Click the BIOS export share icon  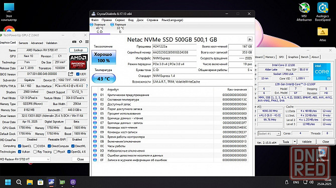click(x=71, y=74)
